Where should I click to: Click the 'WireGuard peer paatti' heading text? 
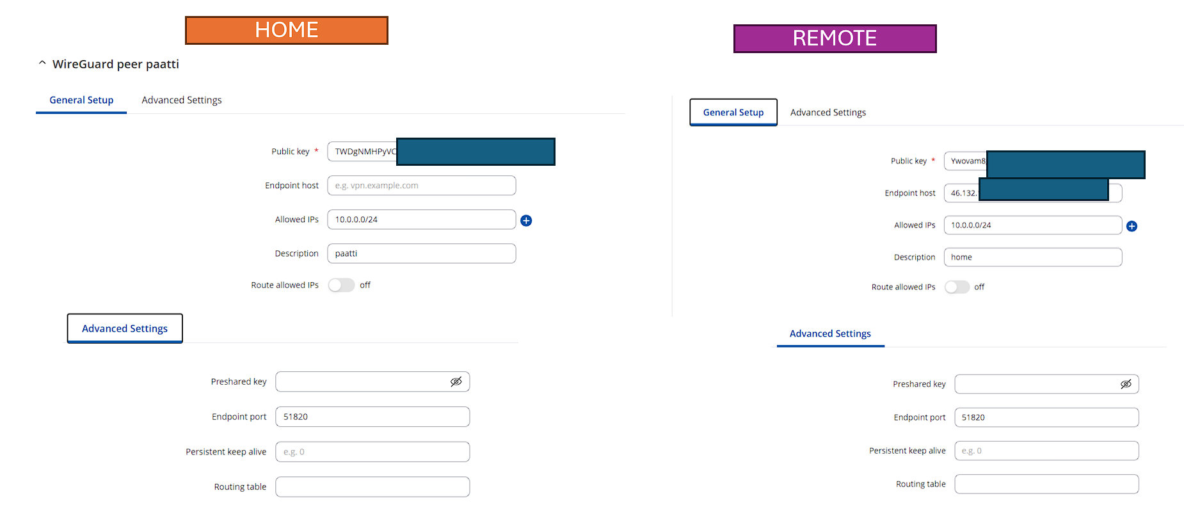pyautogui.click(x=116, y=64)
